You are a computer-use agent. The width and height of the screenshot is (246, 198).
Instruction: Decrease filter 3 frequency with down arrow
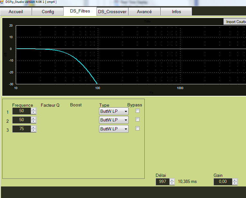click(x=33, y=130)
